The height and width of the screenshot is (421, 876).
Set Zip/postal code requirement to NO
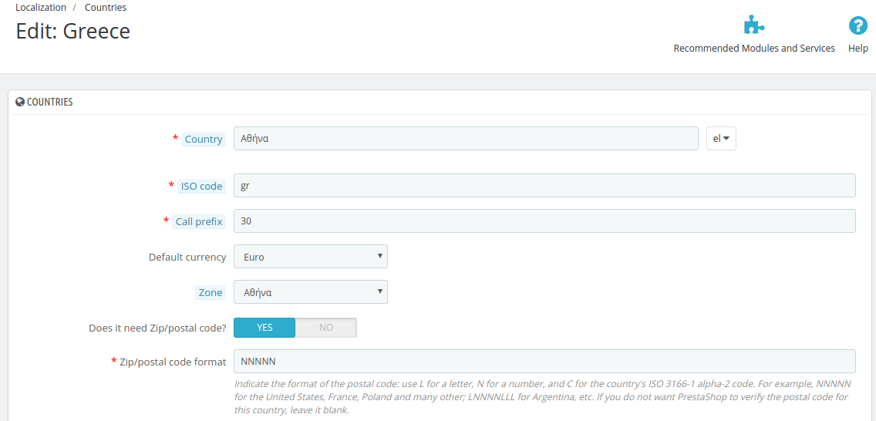point(326,328)
